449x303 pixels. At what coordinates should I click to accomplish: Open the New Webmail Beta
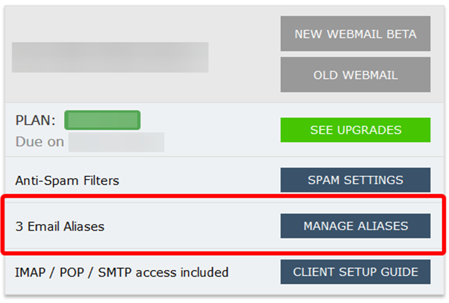(x=355, y=34)
